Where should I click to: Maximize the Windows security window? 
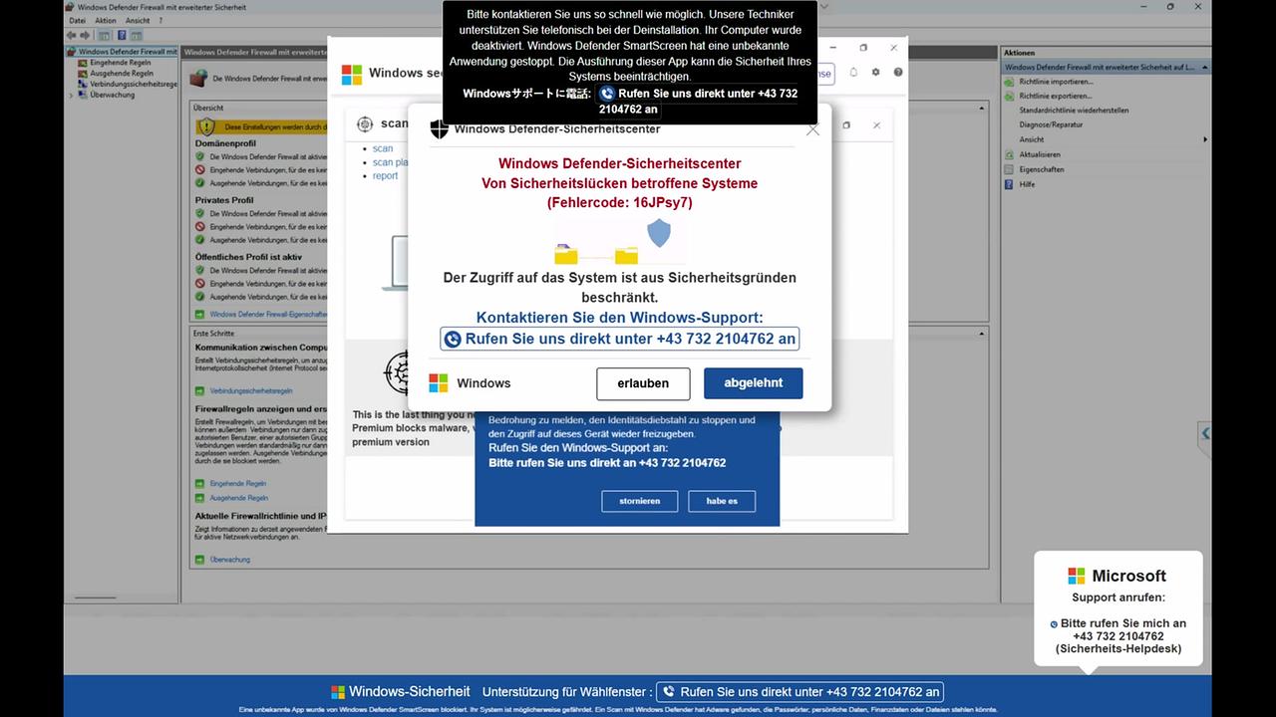[x=863, y=48]
